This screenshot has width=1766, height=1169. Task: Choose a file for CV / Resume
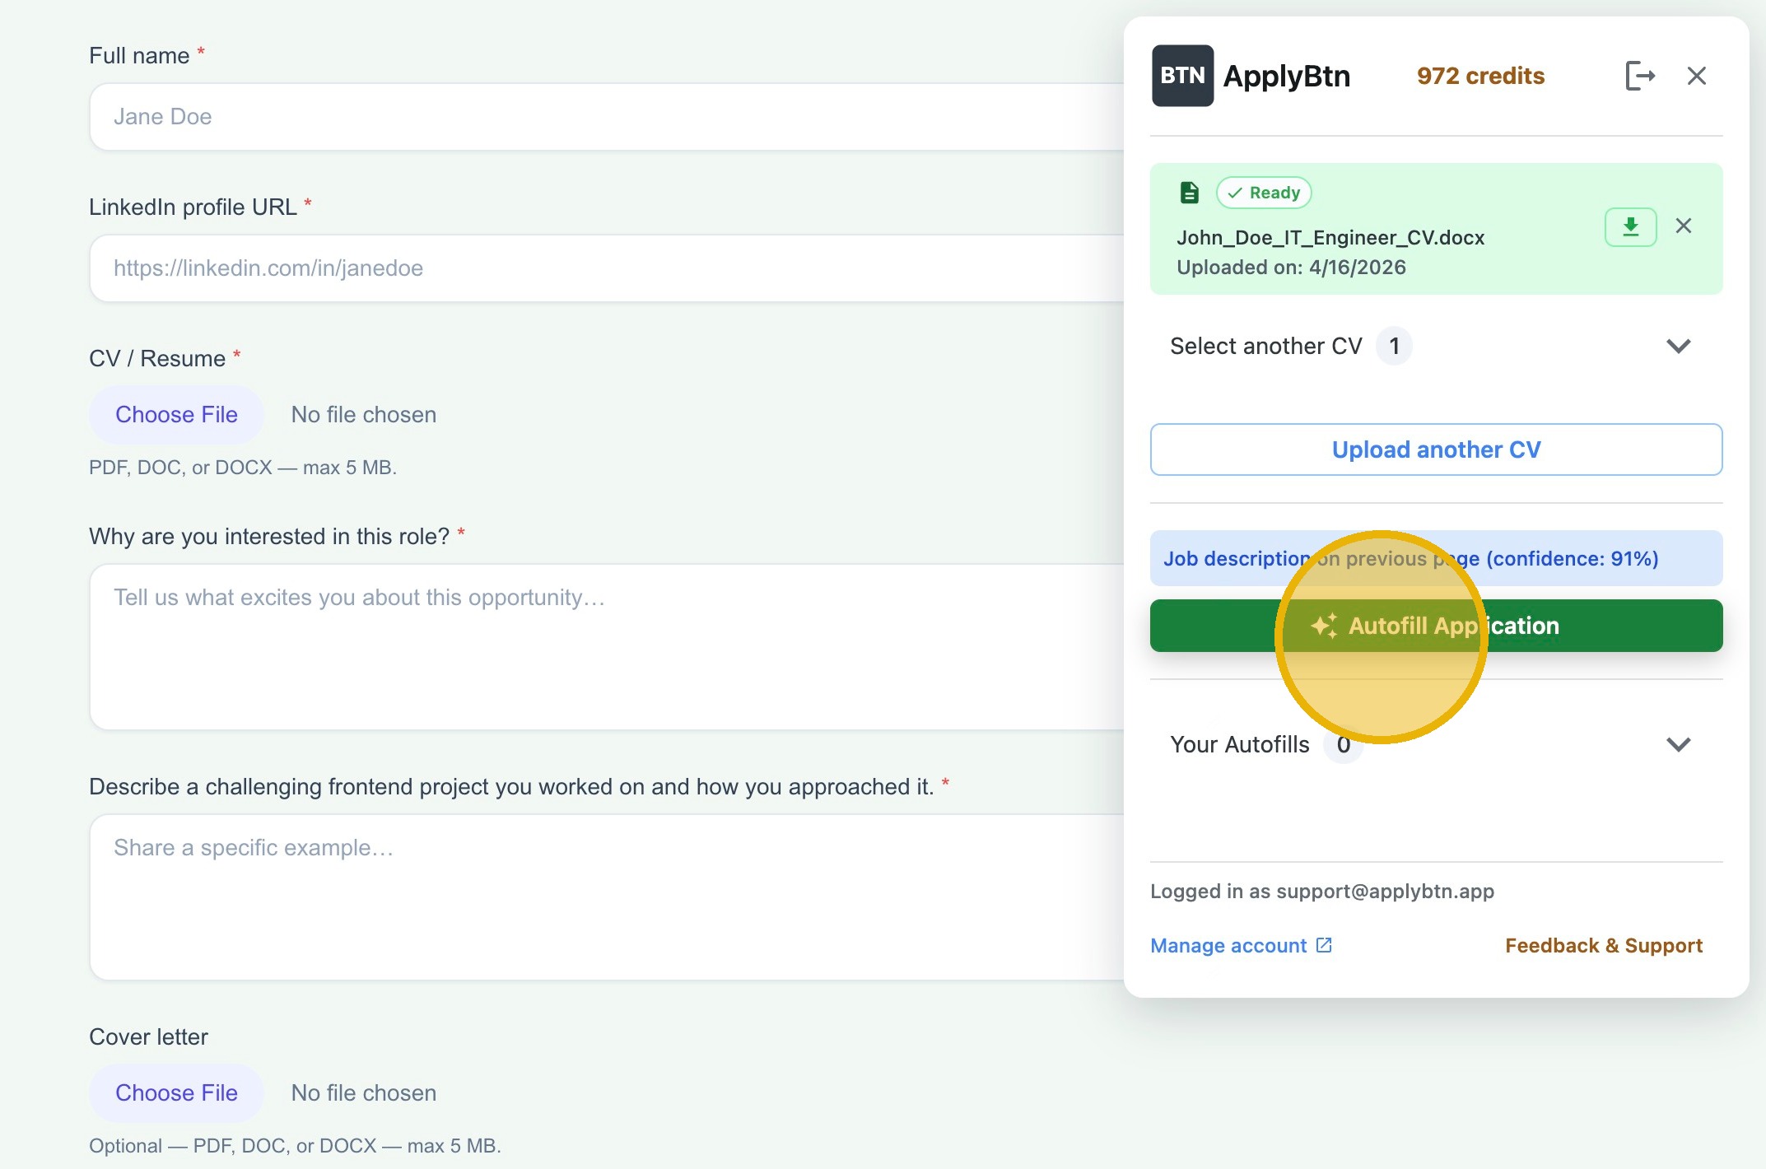click(x=175, y=414)
